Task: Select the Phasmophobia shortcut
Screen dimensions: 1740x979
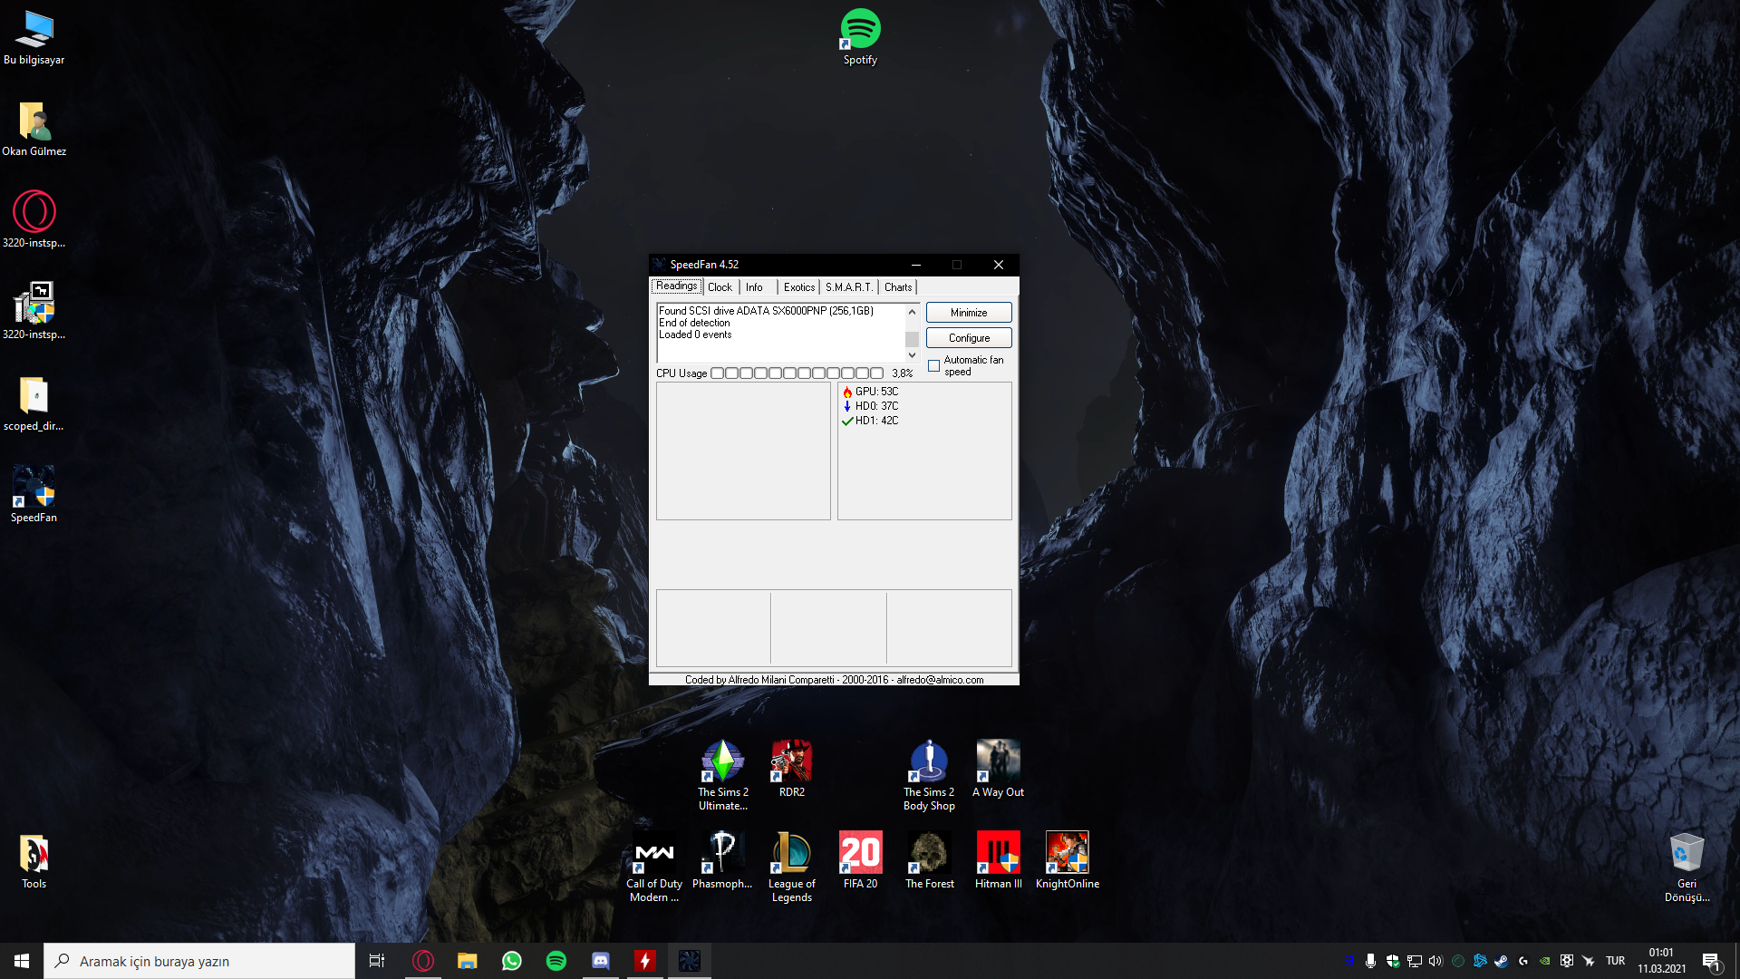Action: coord(722,861)
